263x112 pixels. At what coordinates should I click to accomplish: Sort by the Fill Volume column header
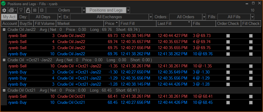[45, 23]
